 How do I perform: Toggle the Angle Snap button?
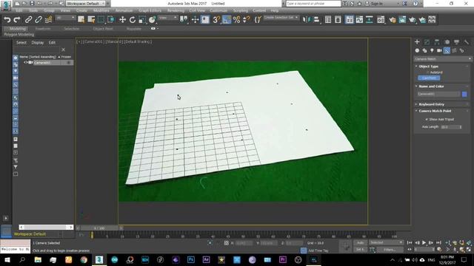tap(227, 20)
